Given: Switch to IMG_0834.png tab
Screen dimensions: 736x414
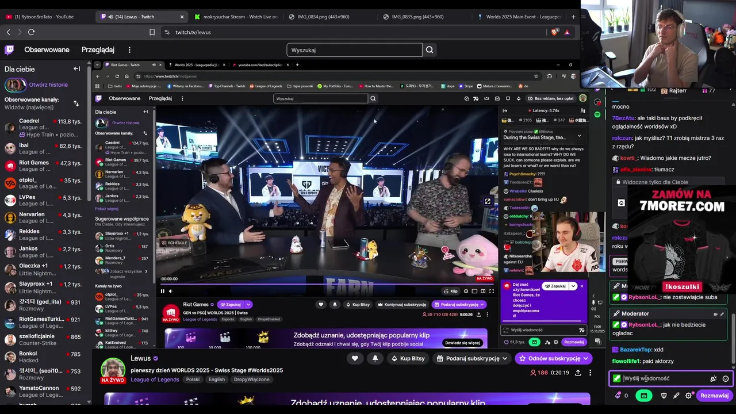Looking at the screenshot, I should pyautogui.click(x=323, y=17).
